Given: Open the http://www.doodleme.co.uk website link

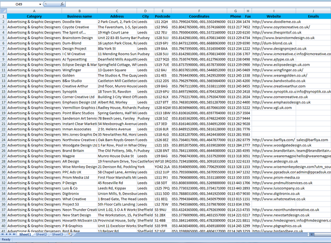Looking at the screenshot, I should (x=277, y=22).
